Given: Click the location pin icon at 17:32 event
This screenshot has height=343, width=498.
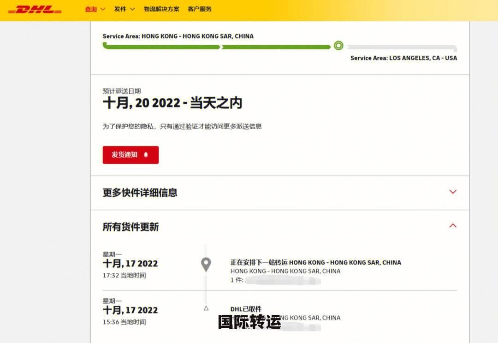Looking at the screenshot, I should click(x=206, y=265).
